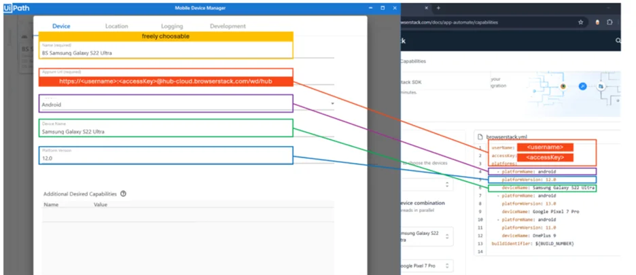This screenshot has width=636, height=275.
Task: Click the Name column header in capabilities table
Action: tap(51, 205)
